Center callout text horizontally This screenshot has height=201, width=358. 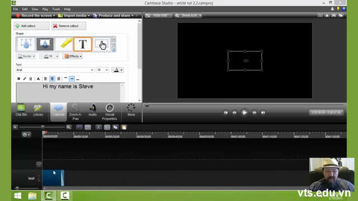(x=52, y=79)
